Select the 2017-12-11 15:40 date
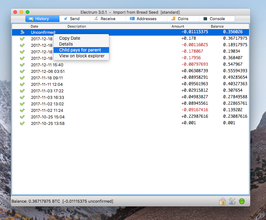This screenshot has height=220, width=266. coord(47,65)
